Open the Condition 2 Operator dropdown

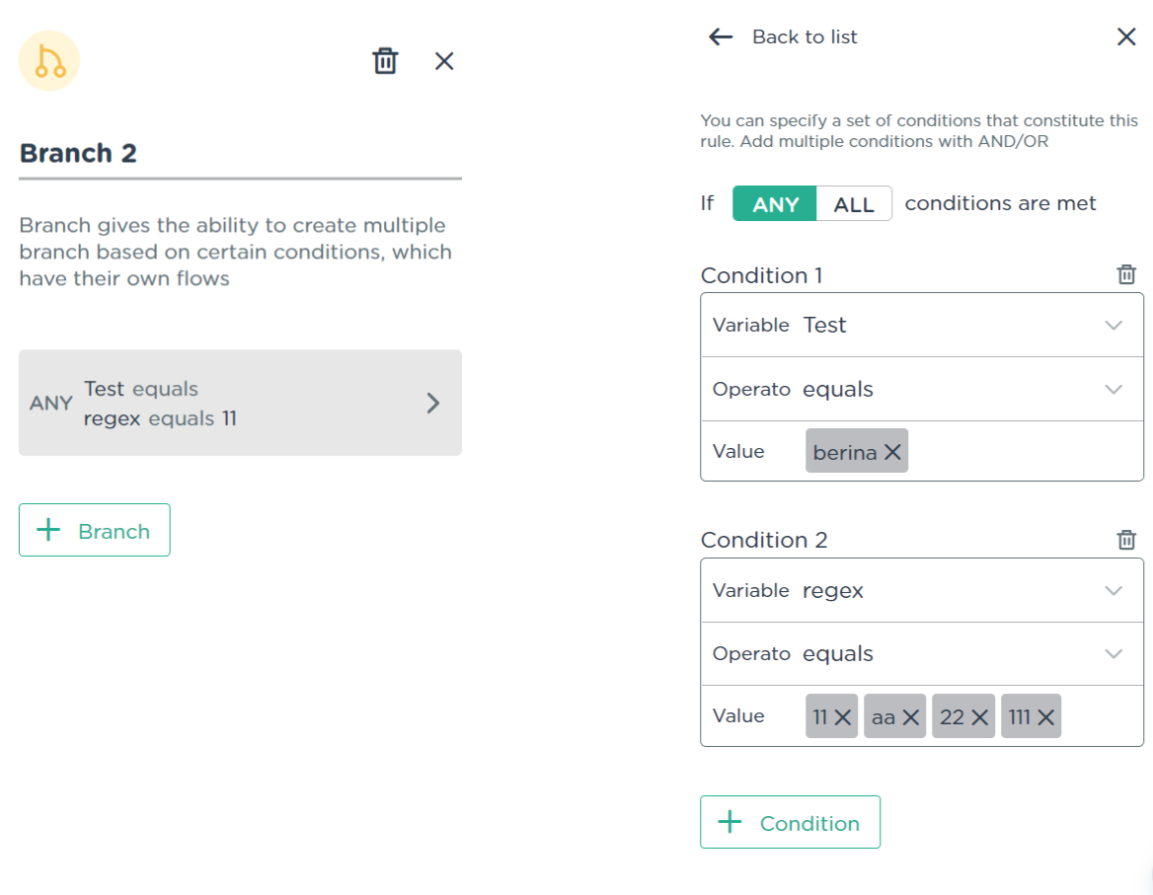click(x=1114, y=654)
